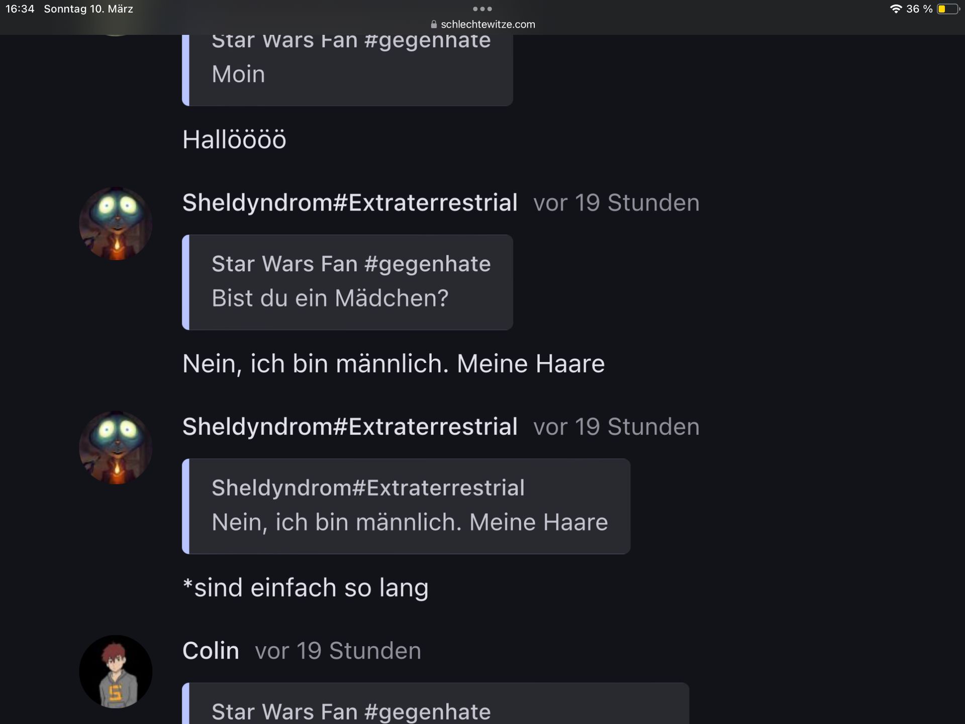Tap the timestamp of first Sheldyndrom comment

pyautogui.click(x=616, y=203)
